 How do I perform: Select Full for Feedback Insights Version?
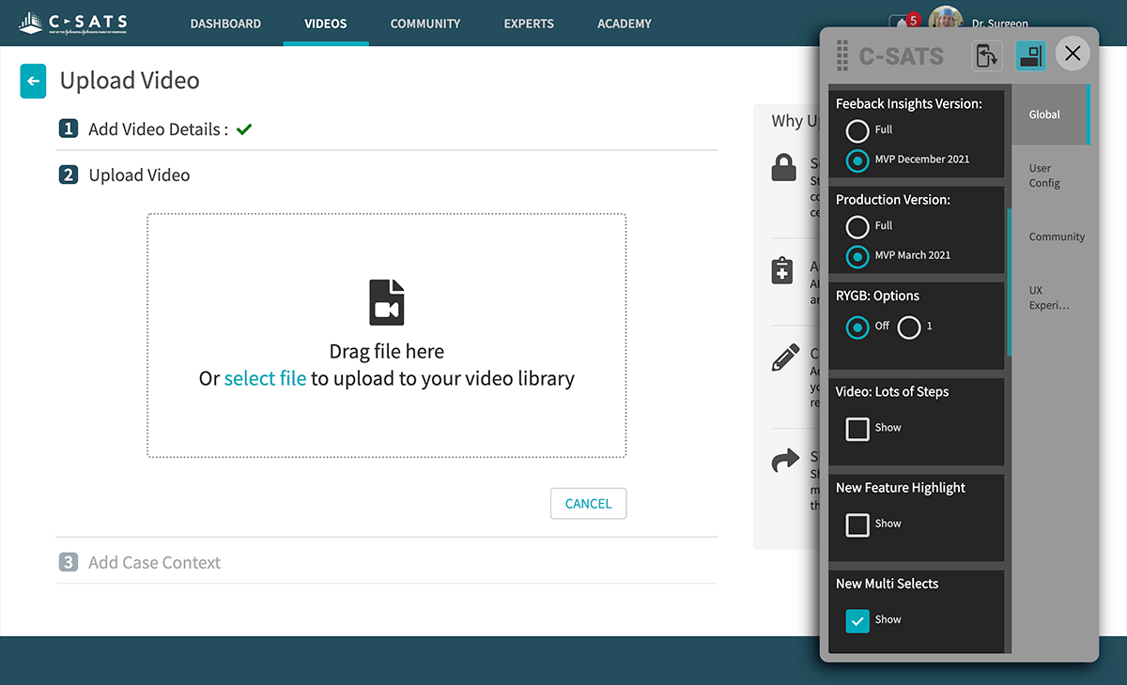point(857,130)
